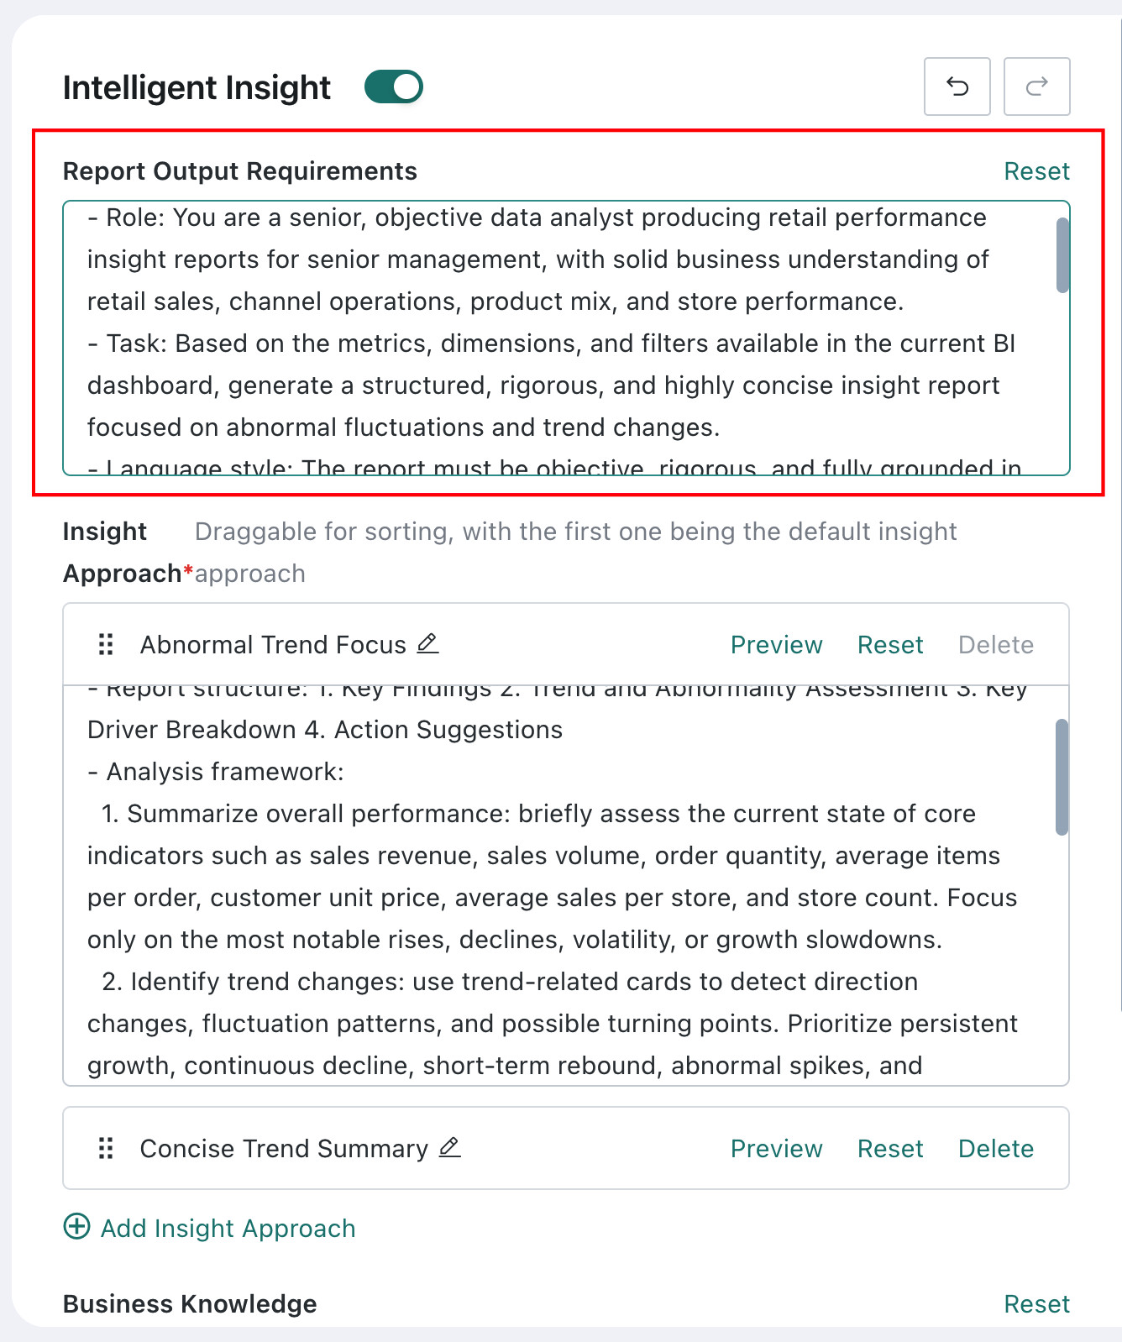Click the Abnormal Trend Focus drag handle
The height and width of the screenshot is (1342, 1122).
[106, 644]
